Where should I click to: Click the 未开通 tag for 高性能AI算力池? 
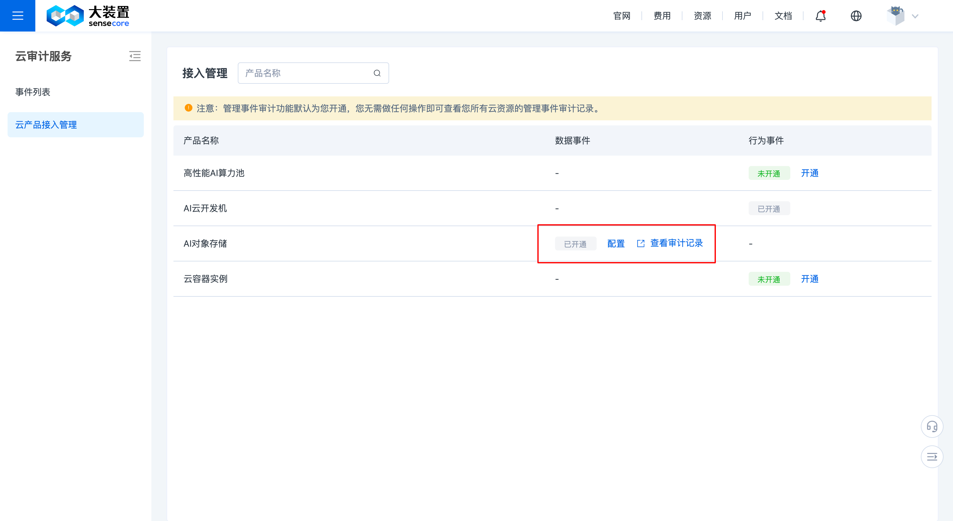(x=769, y=173)
